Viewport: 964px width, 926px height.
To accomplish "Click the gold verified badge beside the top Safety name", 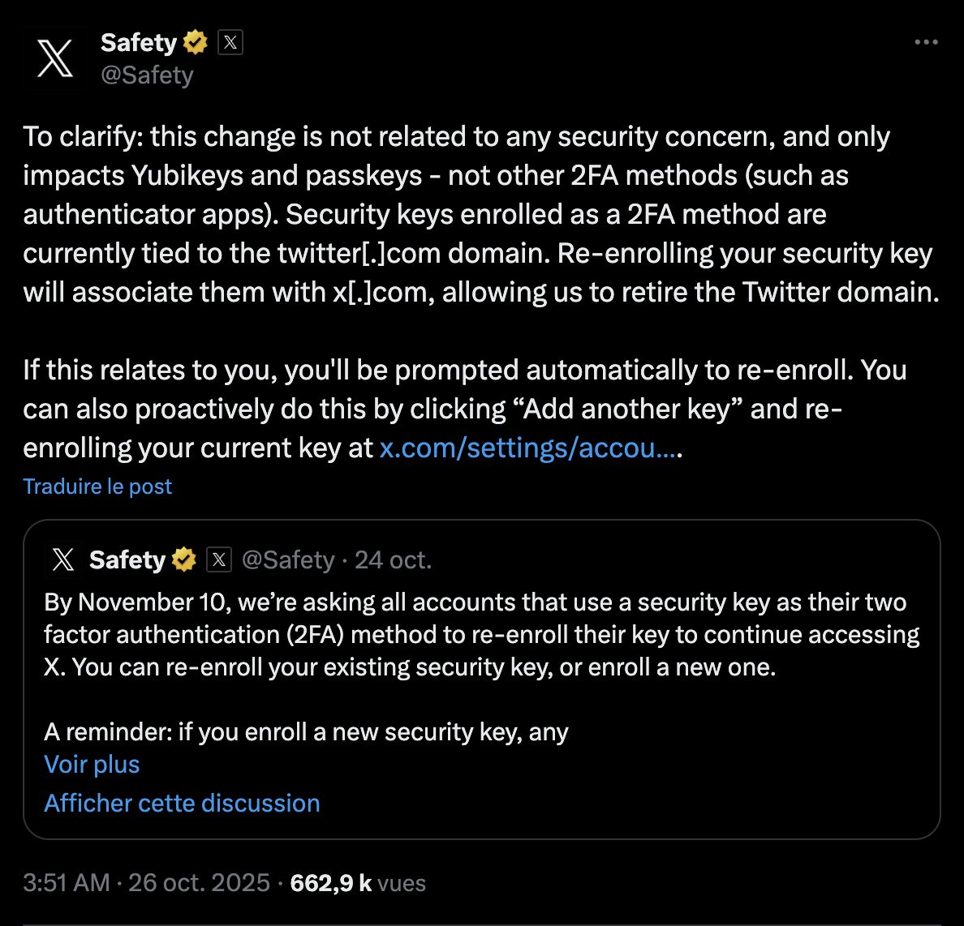I will click(x=196, y=42).
